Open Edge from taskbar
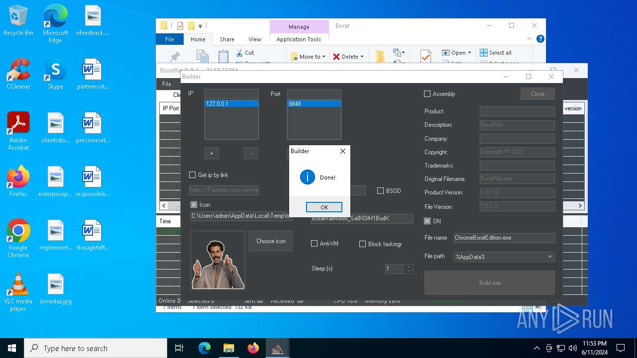The image size is (637, 358). point(205,348)
